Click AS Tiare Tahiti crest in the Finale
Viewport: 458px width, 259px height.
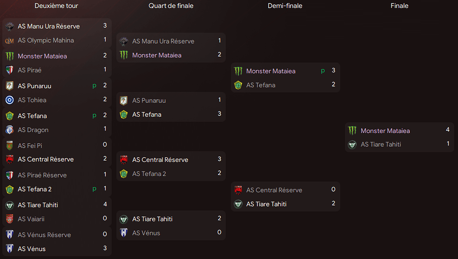click(352, 144)
